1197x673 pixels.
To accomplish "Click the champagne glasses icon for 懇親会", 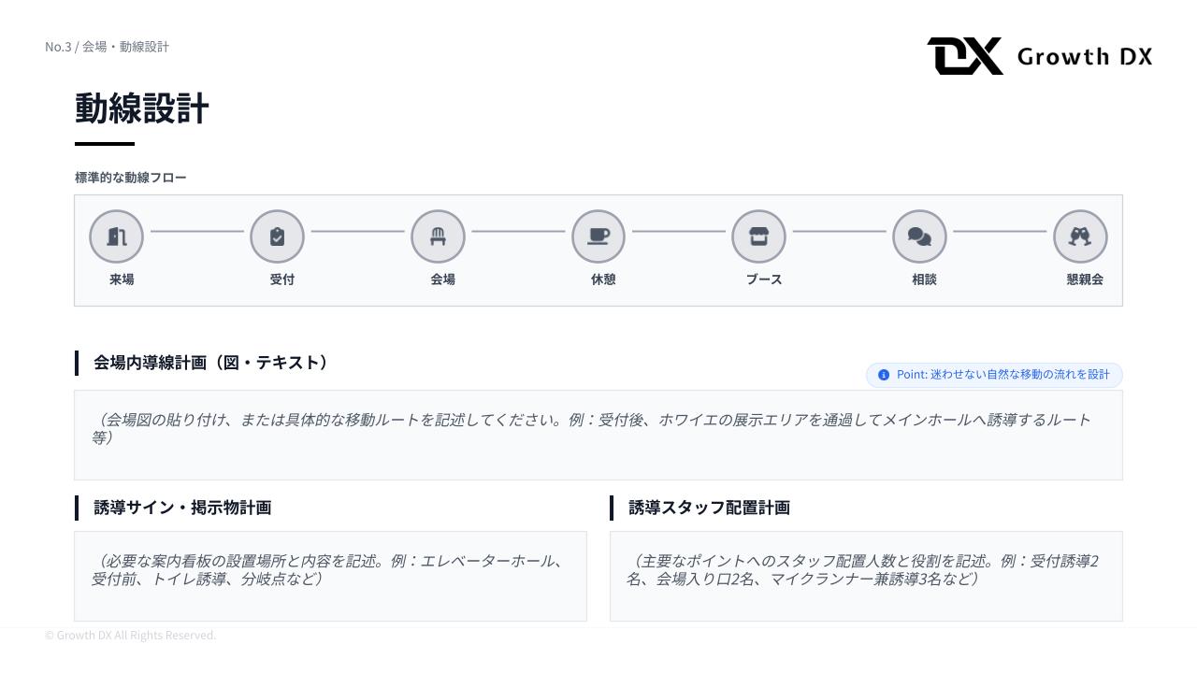I will click(1080, 236).
